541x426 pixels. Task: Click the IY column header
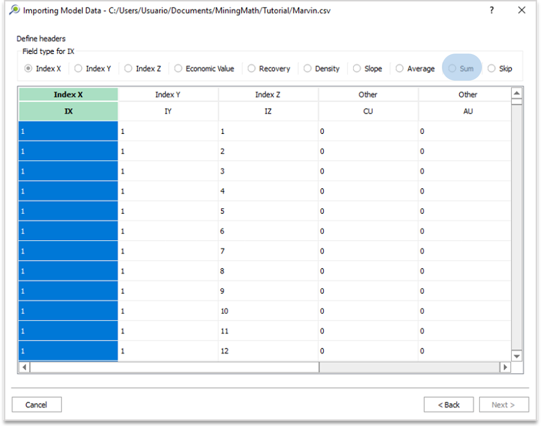pyautogui.click(x=168, y=111)
